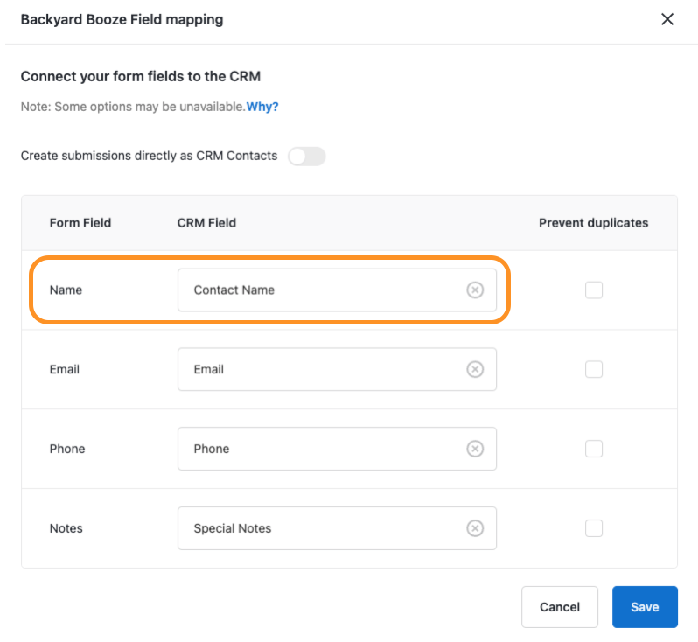Clear the Phone CRM field mapping
Screen dimensions: 698x642
point(475,449)
